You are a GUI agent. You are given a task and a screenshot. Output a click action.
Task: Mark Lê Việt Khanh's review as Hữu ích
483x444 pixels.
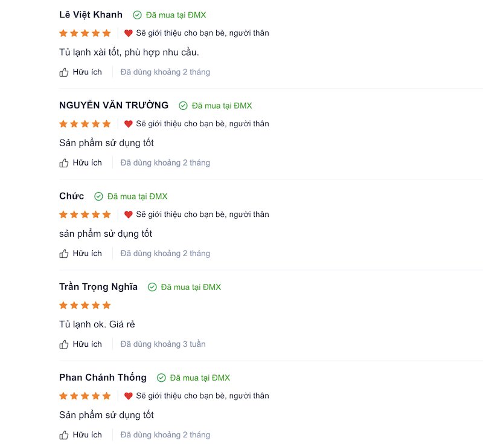pyautogui.click(x=80, y=72)
